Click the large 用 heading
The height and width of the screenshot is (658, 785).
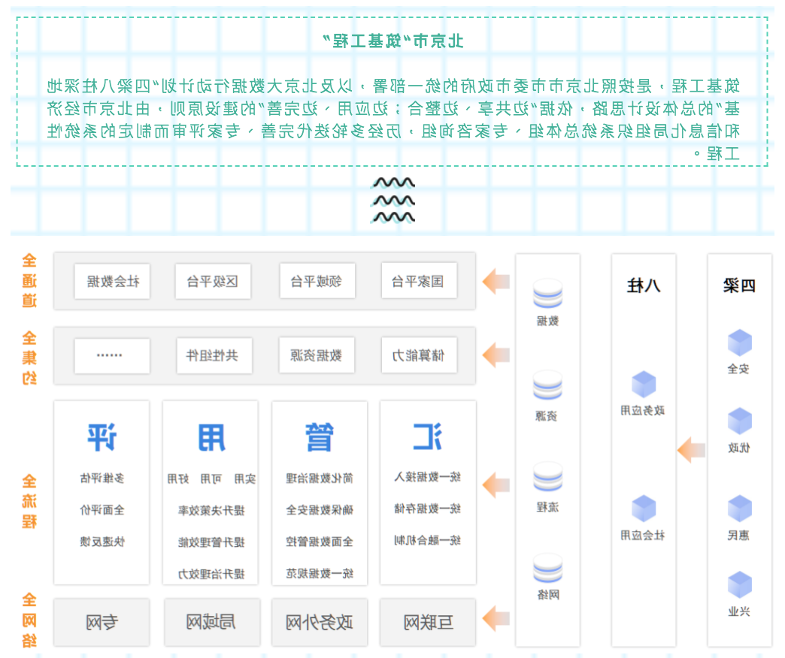tap(212, 437)
